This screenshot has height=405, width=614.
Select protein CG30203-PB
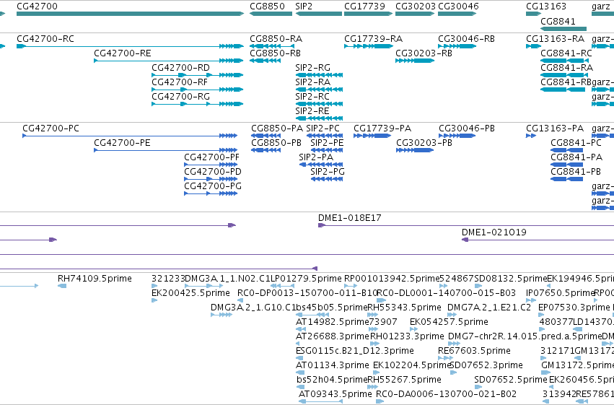(415, 150)
